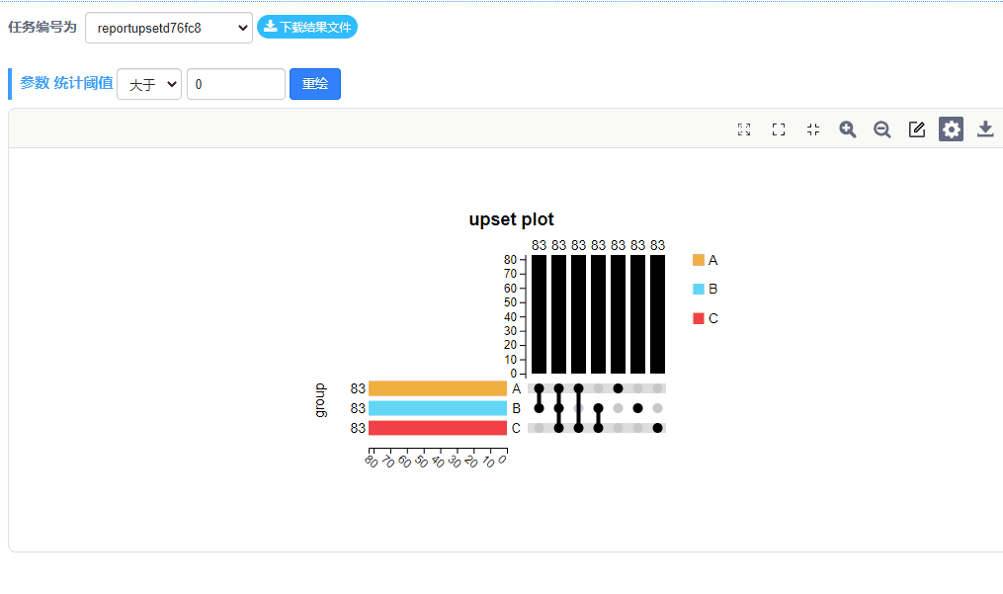Click the download arrow icon in the toolbar
This screenshot has width=1003, height=594.
coord(986,129)
